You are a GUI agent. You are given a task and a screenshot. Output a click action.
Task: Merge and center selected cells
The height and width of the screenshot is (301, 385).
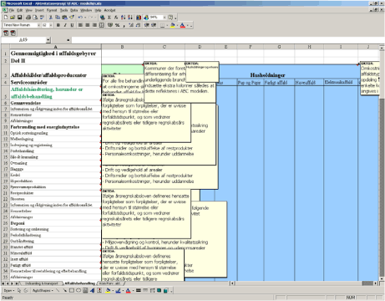[x=102, y=25]
